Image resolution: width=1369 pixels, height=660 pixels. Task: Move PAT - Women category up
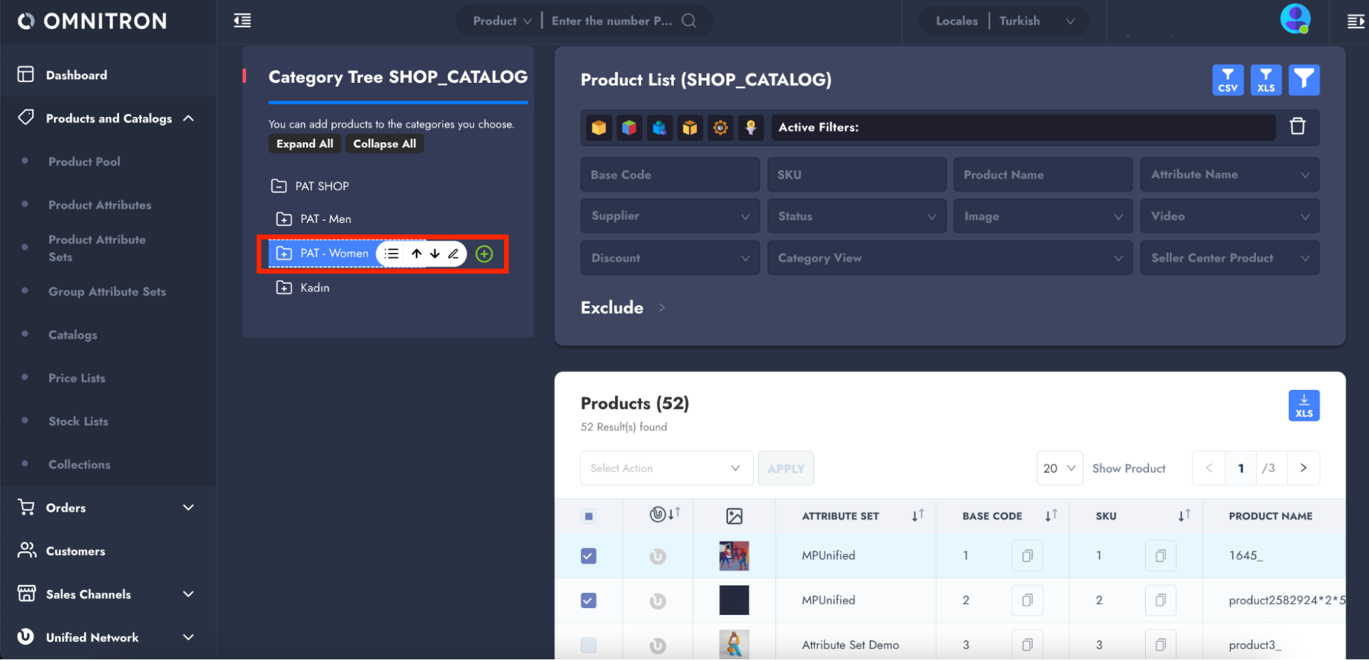pyautogui.click(x=416, y=254)
